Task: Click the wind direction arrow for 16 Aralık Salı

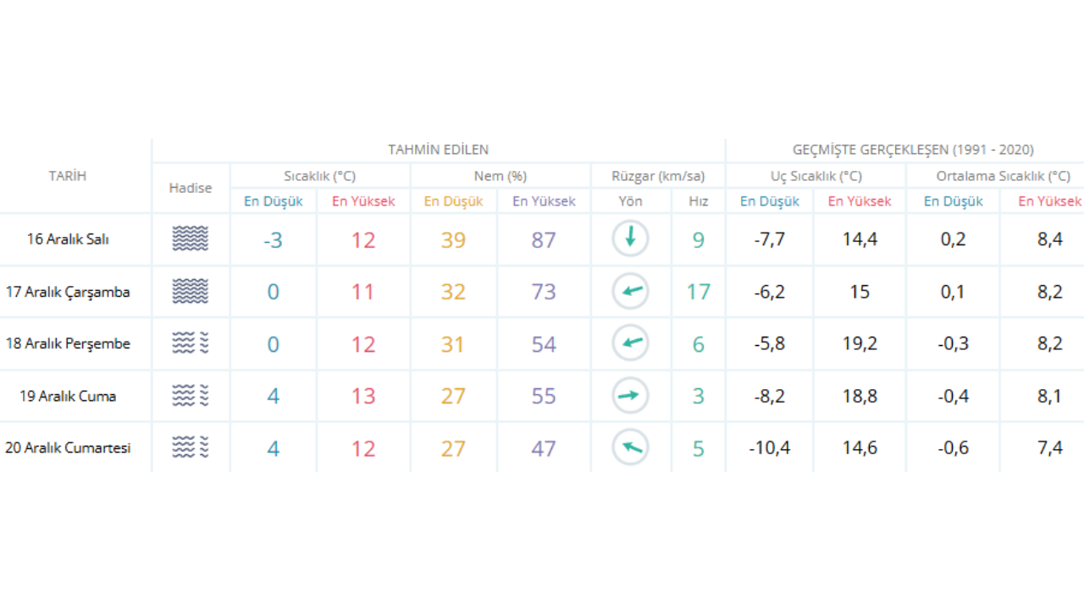Action: click(630, 239)
